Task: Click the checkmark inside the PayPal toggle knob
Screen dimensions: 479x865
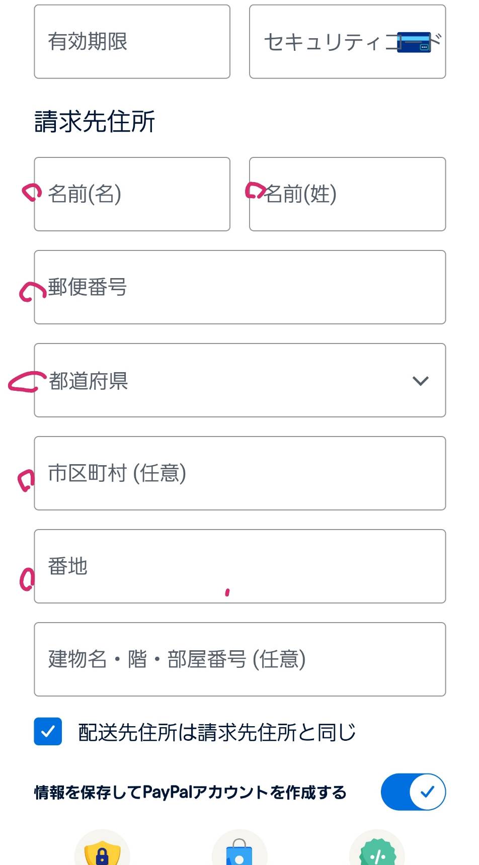Action: click(x=427, y=792)
